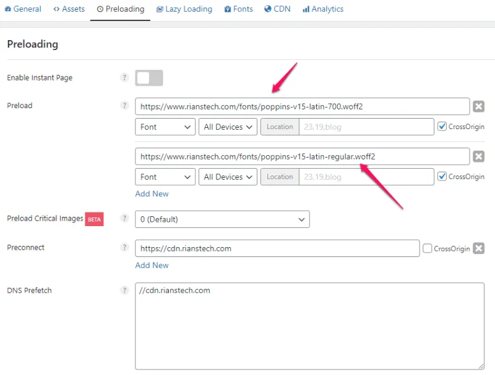Delete the cdn.rianstech.com preconnect entry
Image resolution: width=495 pixels, height=375 pixels.
(478, 248)
